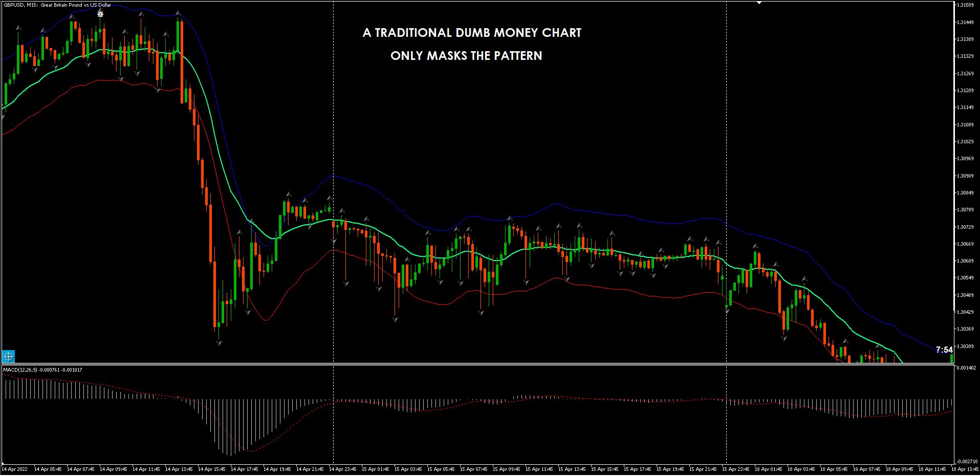
Task: Click the 1.30309 price level on scale
Action: point(967,346)
